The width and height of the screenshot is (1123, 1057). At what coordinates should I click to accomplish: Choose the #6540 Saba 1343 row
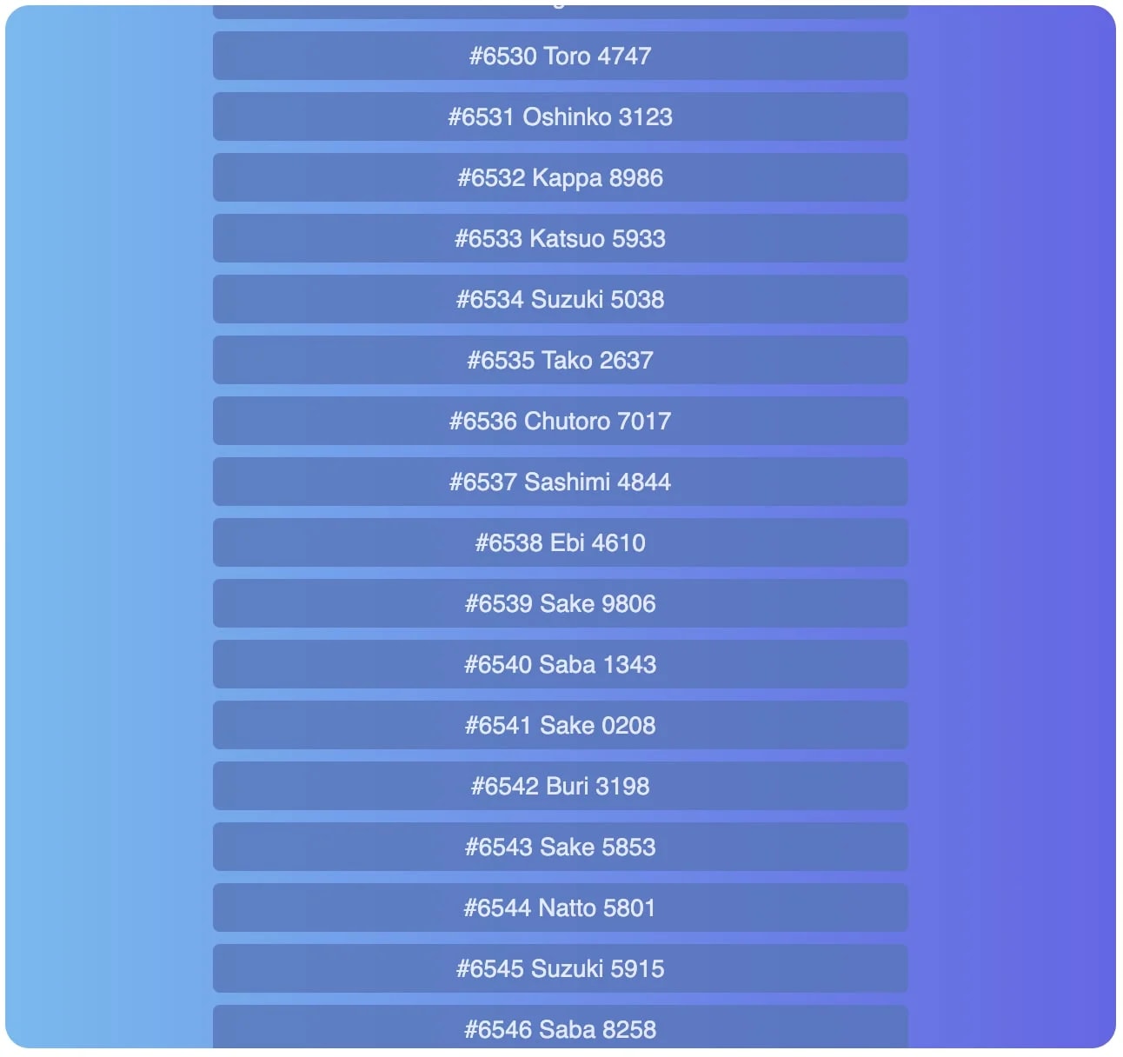[x=561, y=664]
